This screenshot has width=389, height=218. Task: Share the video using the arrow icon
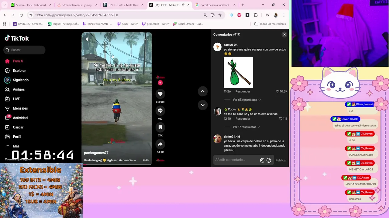pyautogui.click(x=160, y=144)
